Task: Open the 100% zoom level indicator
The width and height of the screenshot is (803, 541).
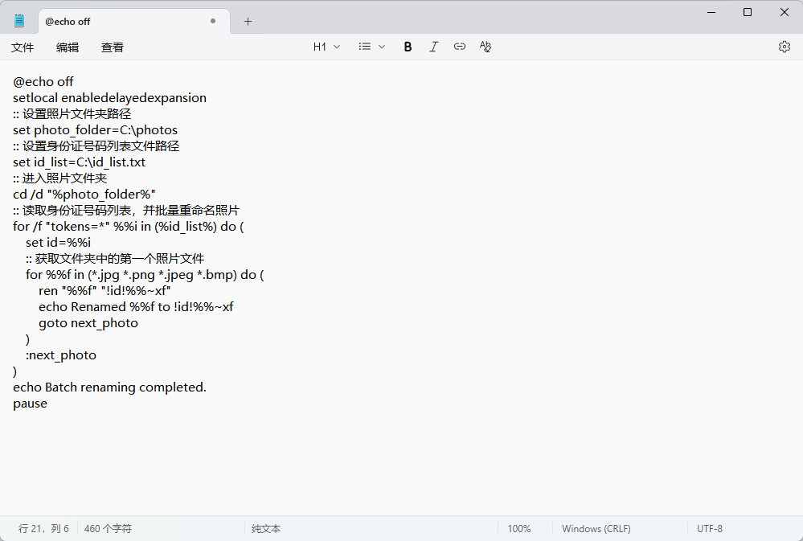Action: (x=518, y=528)
